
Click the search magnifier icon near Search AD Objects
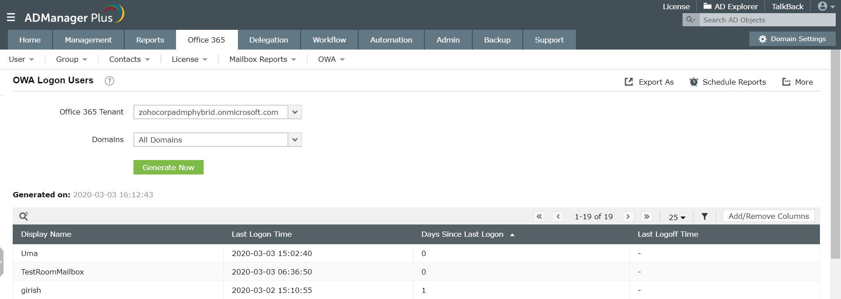coord(690,20)
